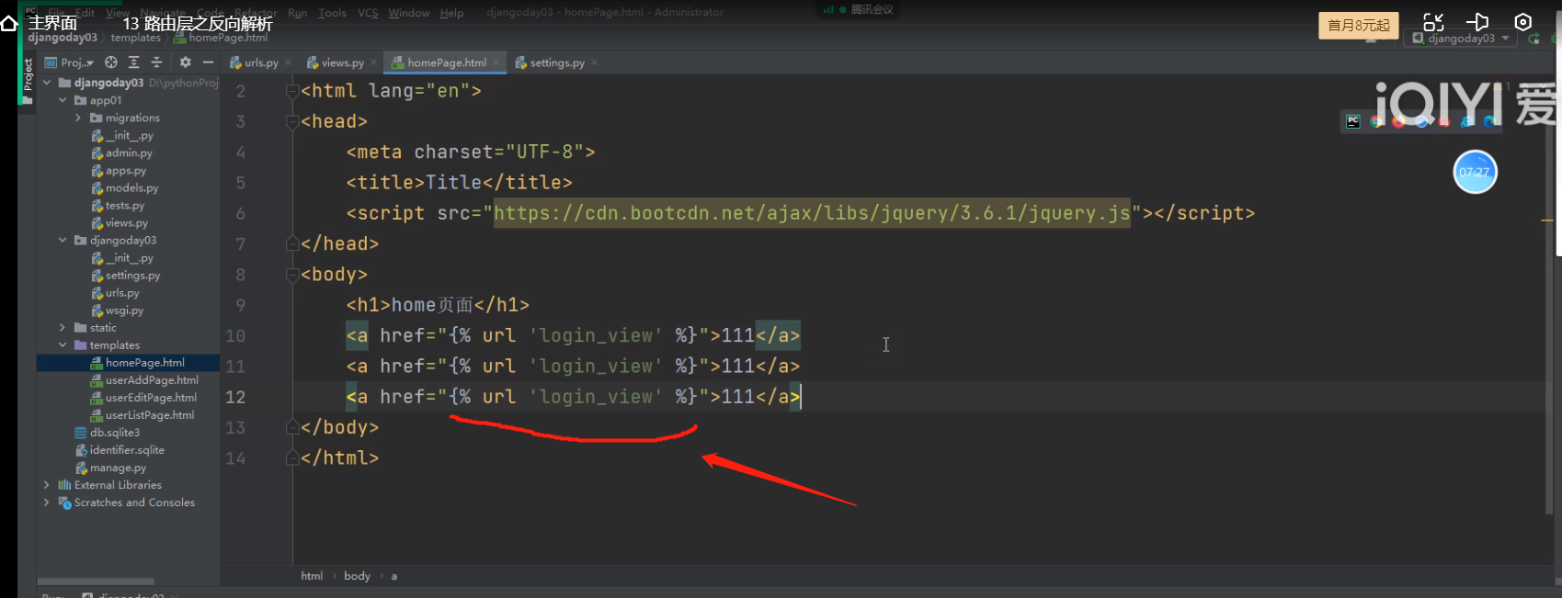Fold the head tag via gutter marker
1562x598 pixels.
(292, 121)
